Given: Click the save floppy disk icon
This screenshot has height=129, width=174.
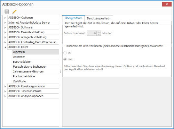Looking at the screenshot, I should pyautogui.click(x=7, y=11).
